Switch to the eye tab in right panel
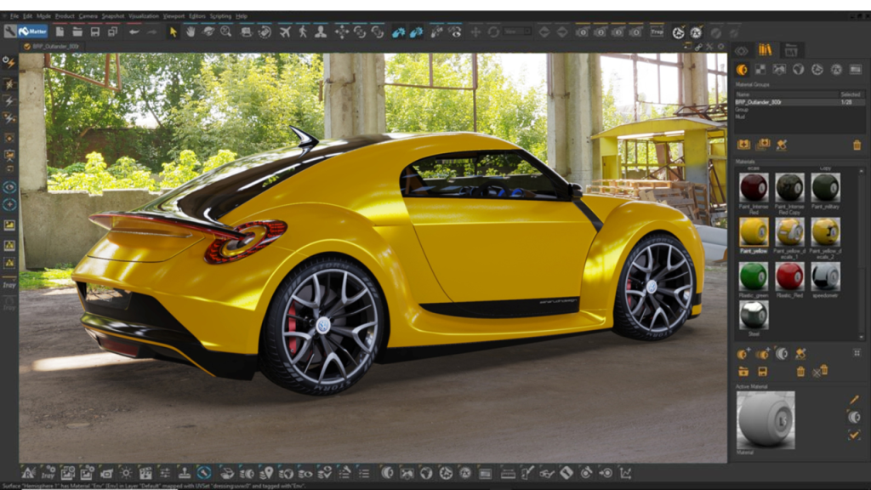Image resolution: width=871 pixels, height=490 pixels. click(742, 50)
